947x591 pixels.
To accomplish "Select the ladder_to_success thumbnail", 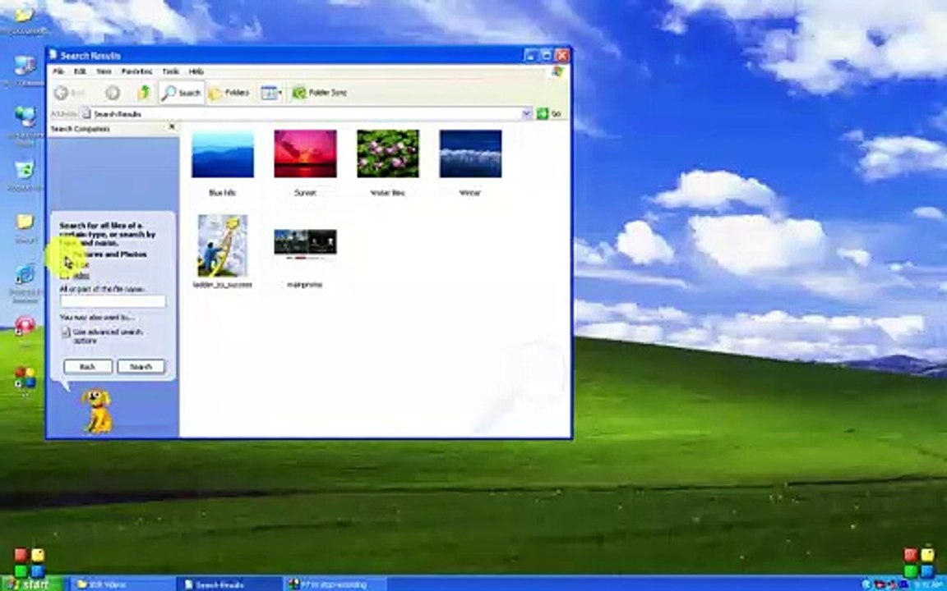I will pos(223,245).
